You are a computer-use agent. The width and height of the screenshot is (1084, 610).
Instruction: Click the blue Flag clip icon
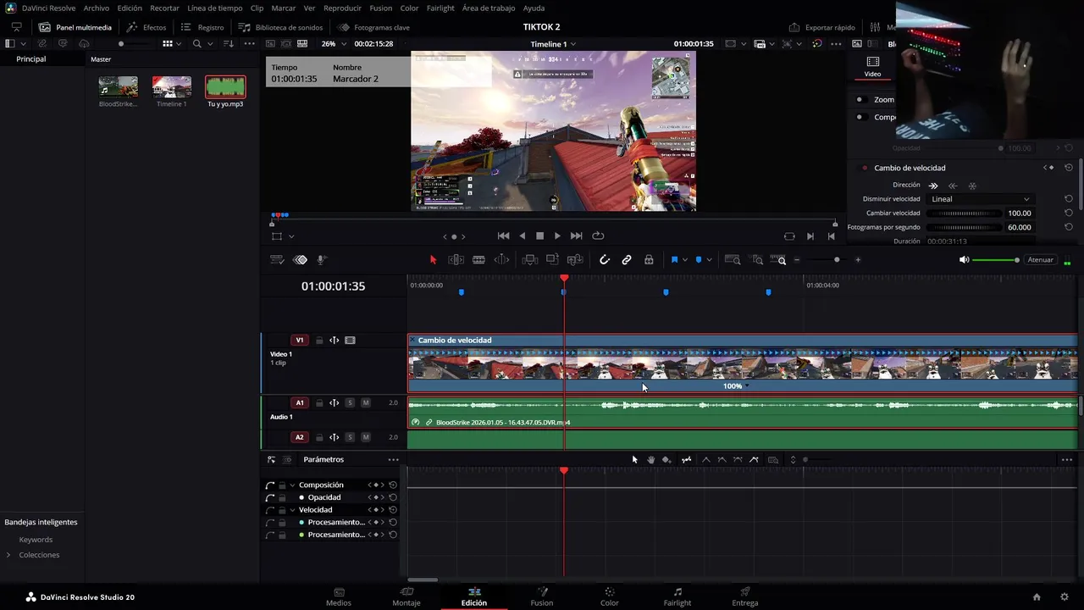click(674, 260)
